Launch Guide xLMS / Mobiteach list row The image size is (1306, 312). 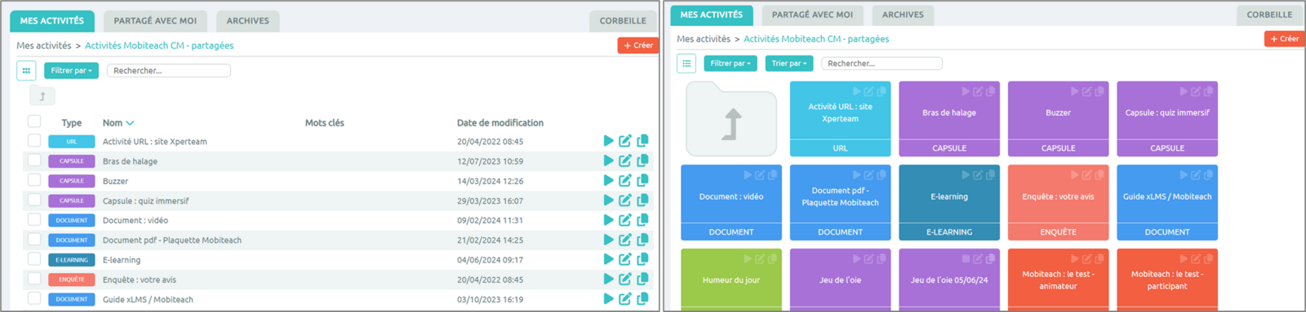[x=608, y=299]
